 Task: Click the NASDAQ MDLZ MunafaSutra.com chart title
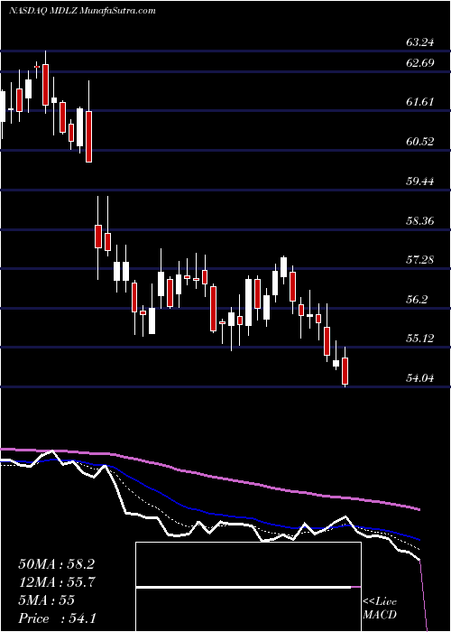point(82,11)
